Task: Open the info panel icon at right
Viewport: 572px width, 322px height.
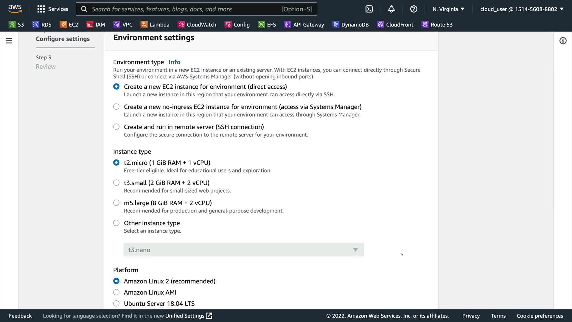Action: (x=562, y=41)
